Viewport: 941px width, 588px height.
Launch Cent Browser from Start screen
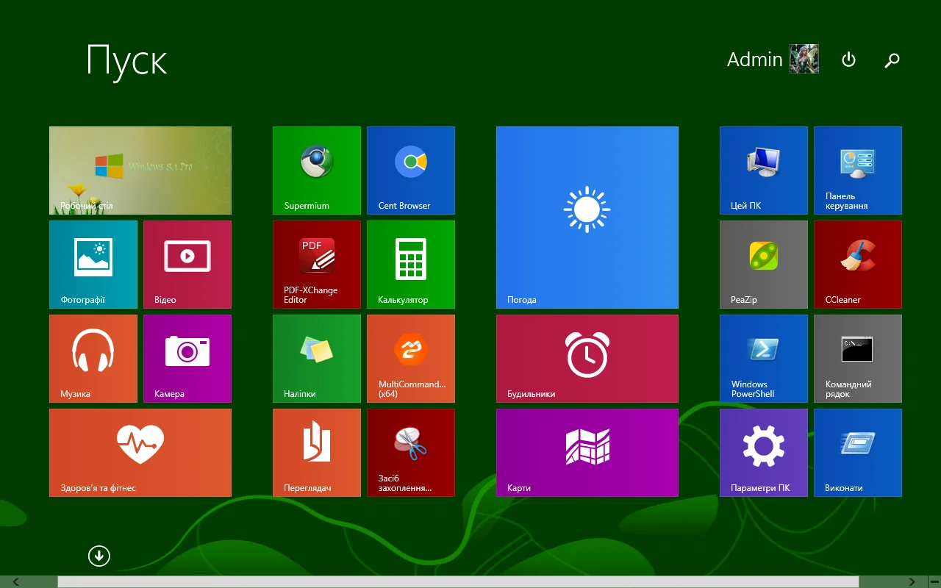pyautogui.click(x=410, y=170)
